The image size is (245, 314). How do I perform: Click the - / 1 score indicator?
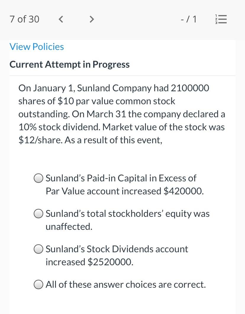click(x=188, y=19)
